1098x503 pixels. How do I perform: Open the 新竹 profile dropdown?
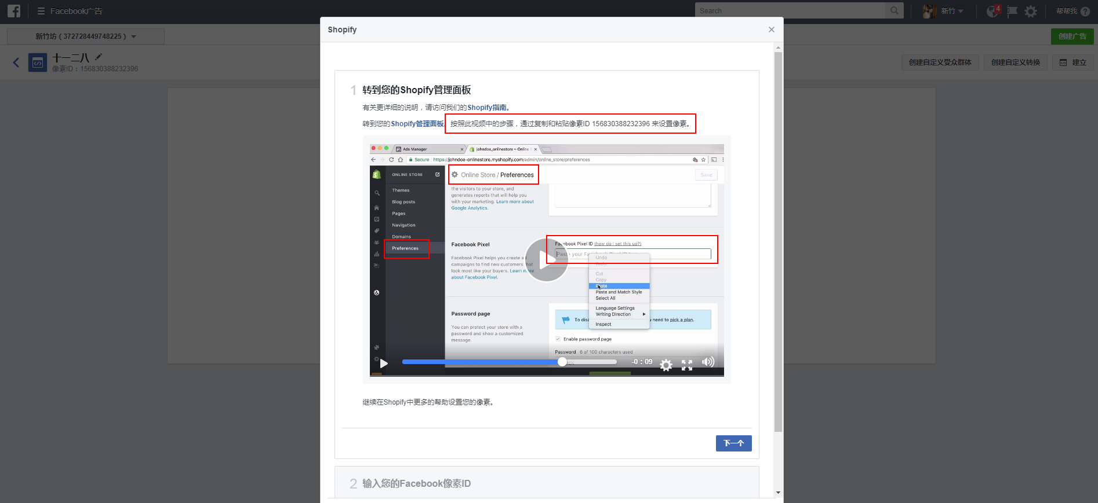point(952,11)
